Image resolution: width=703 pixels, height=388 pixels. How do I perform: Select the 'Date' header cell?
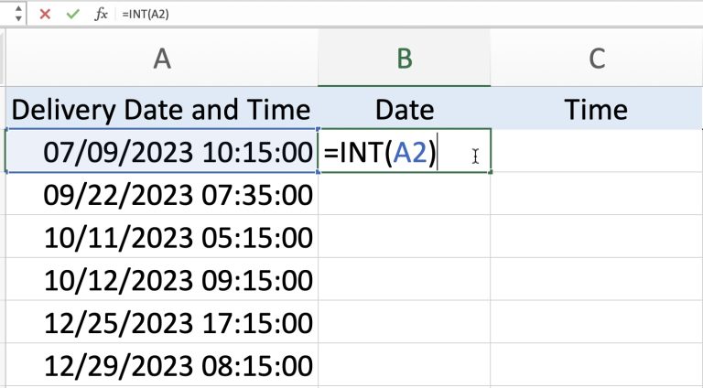coord(404,110)
